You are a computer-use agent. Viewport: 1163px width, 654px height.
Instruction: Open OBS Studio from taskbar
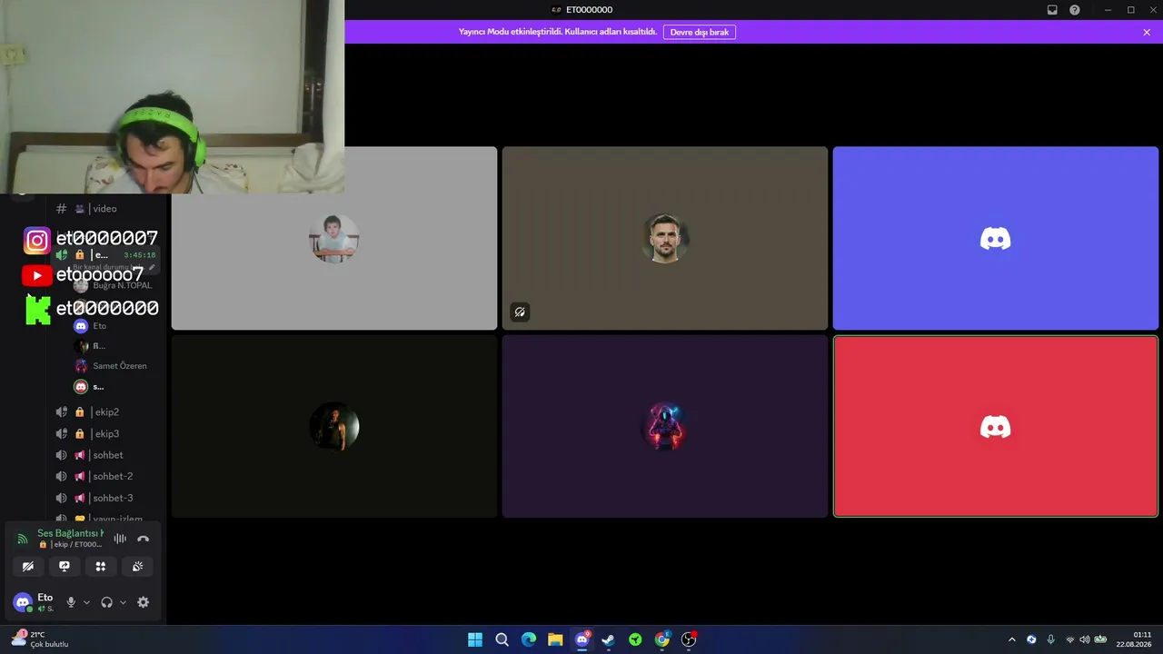click(689, 639)
